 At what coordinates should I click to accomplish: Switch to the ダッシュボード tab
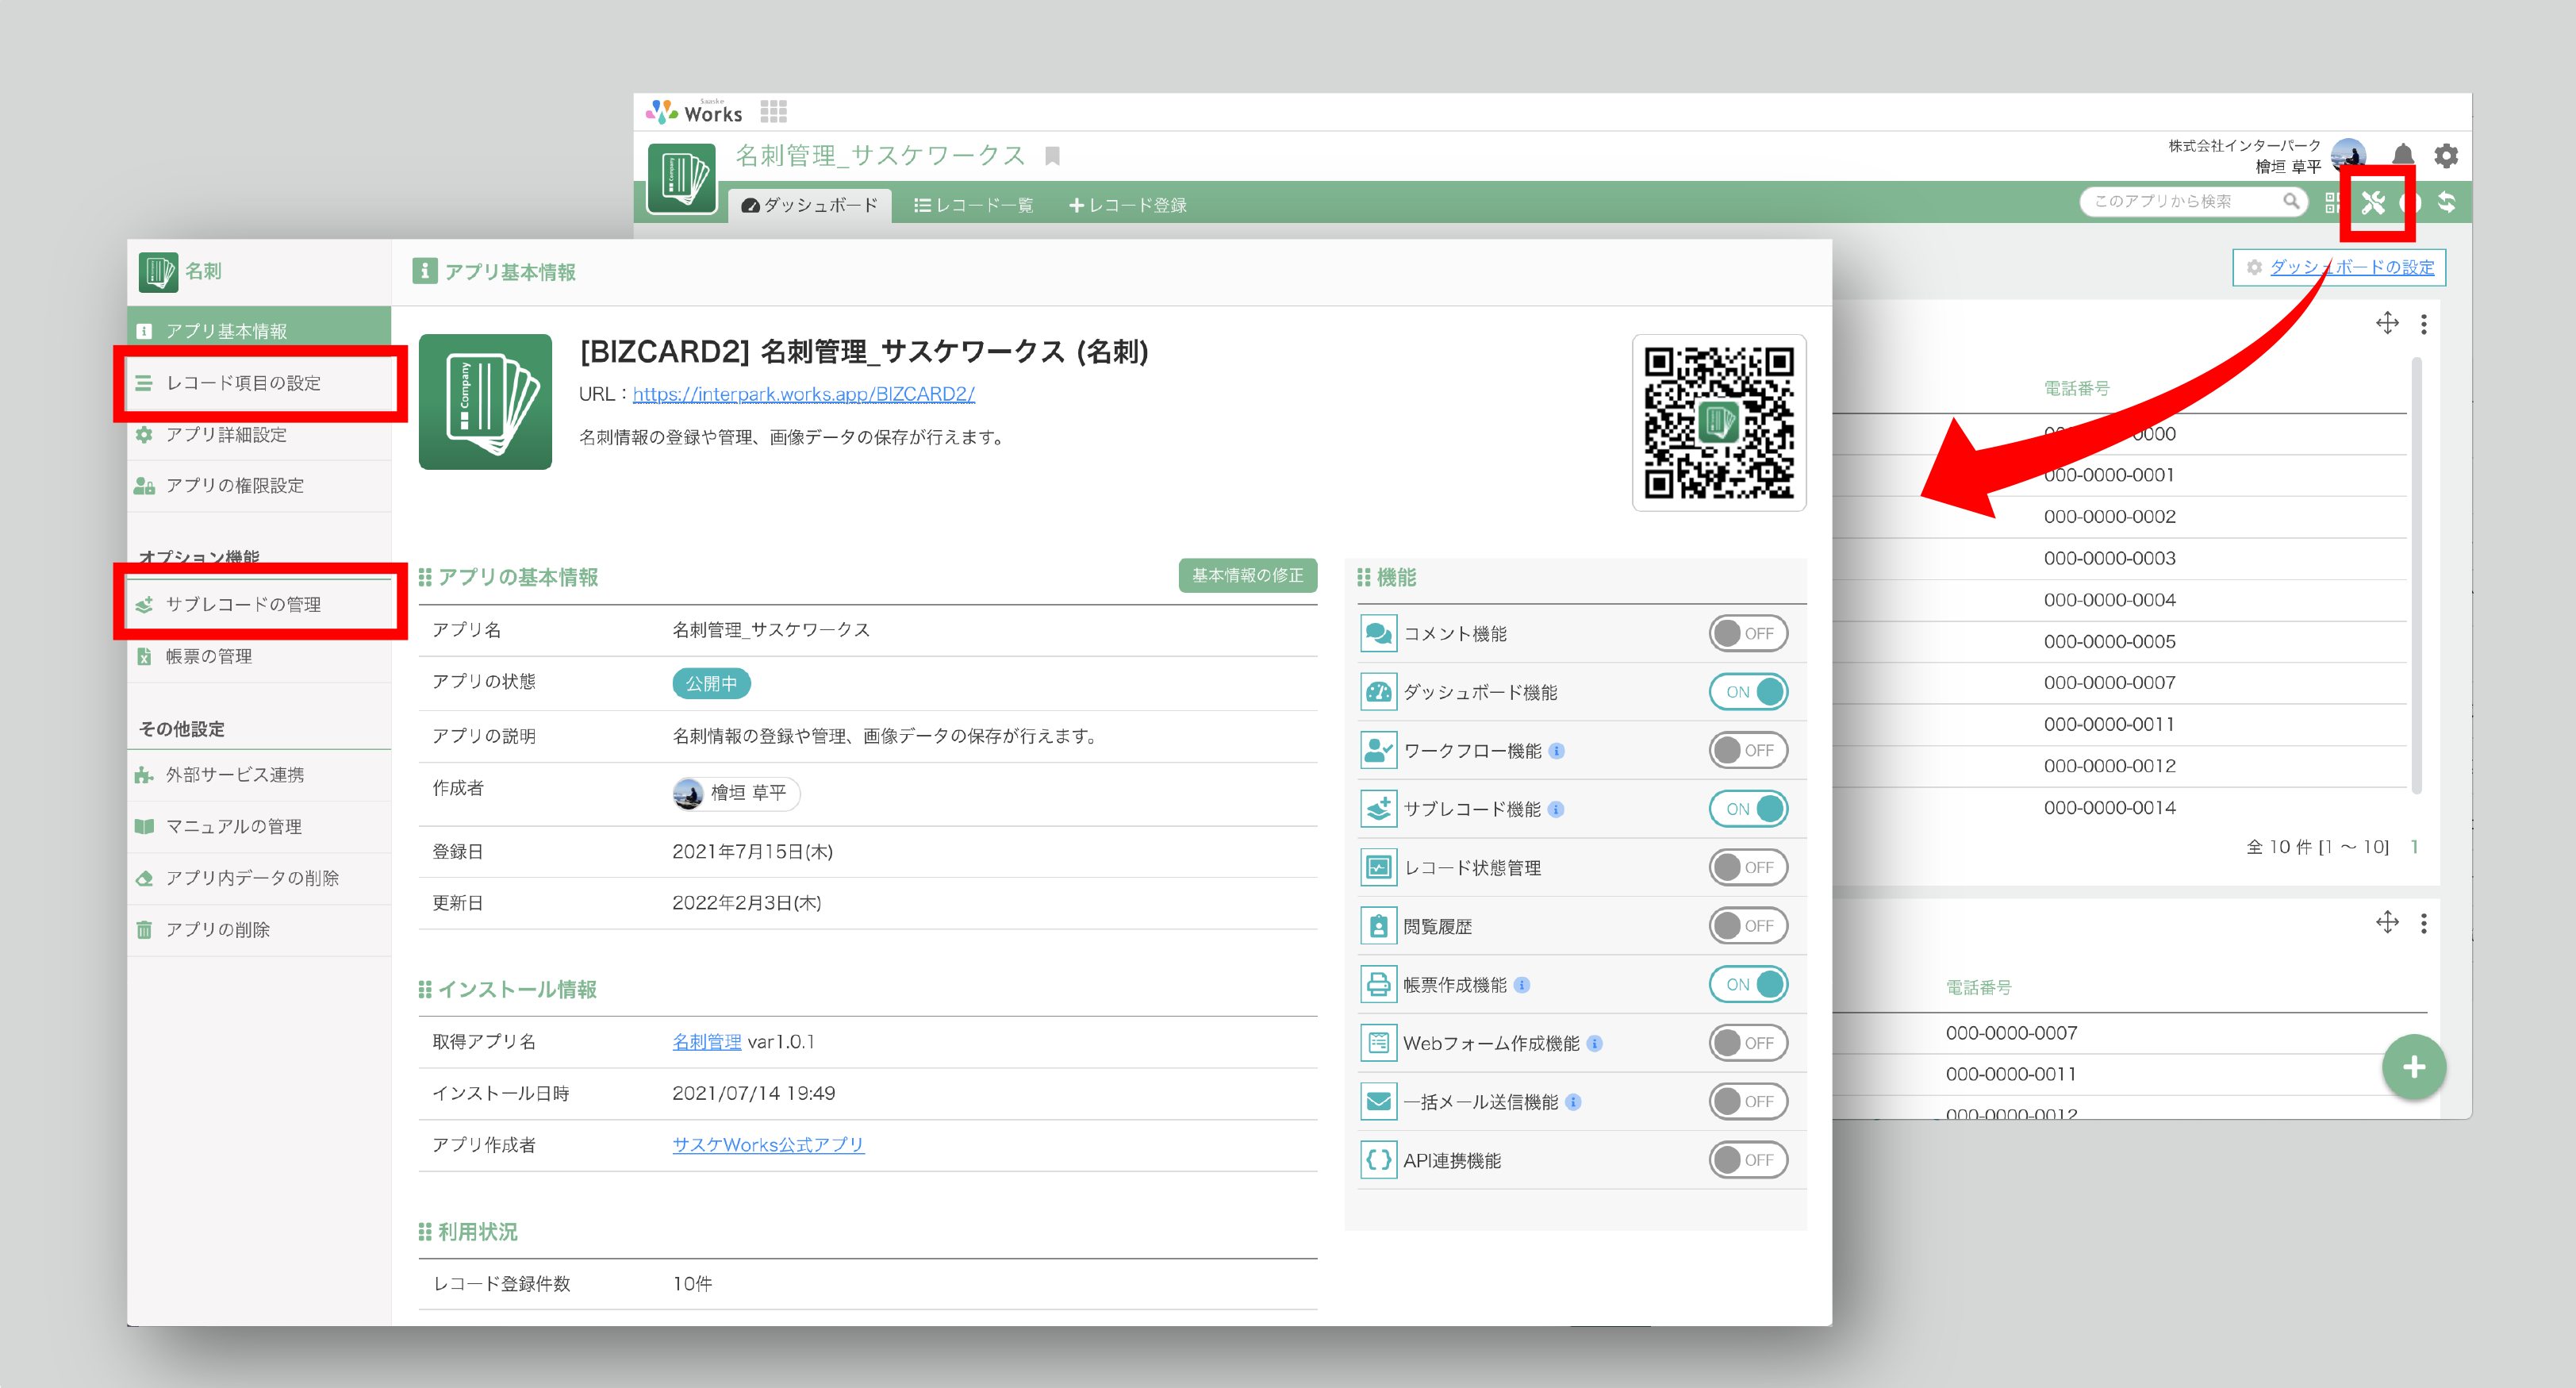pyautogui.click(x=810, y=205)
